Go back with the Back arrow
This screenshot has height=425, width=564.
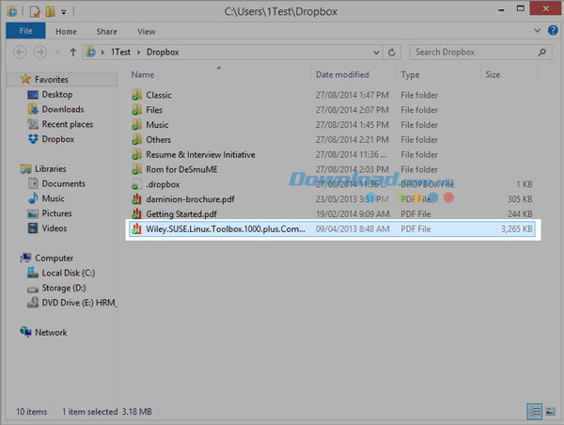[x=20, y=53]
